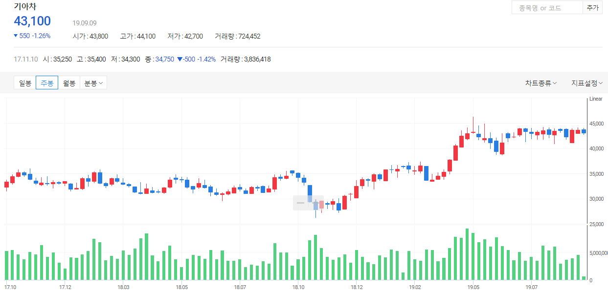The height and width of the screenshot is (293, 608).
Task: Expand the 지표설정 indicator settings dropdown
Action: (x=587, y=84)
